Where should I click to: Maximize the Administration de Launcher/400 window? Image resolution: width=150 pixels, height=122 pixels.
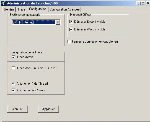143,3
